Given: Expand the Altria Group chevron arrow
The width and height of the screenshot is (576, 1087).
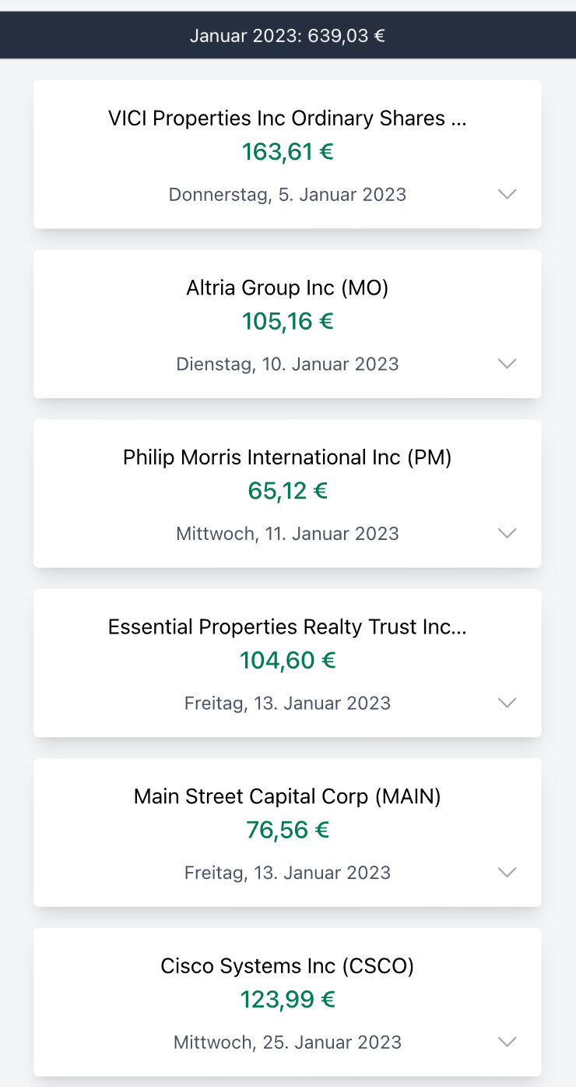Looking at the screenshot, I should pos(507,364).
